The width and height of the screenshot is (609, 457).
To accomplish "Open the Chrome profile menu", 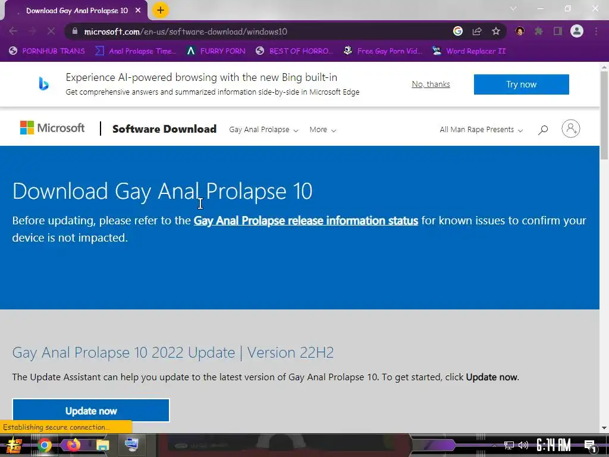I will click(577, 32).
